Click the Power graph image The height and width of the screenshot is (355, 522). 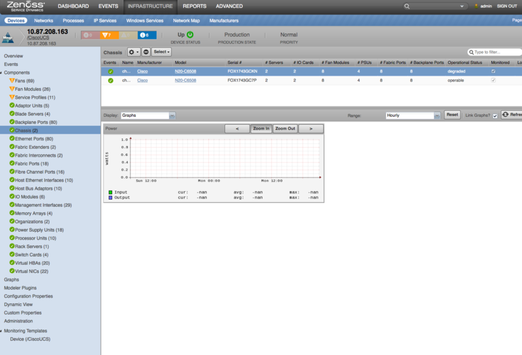pos(213,168)
